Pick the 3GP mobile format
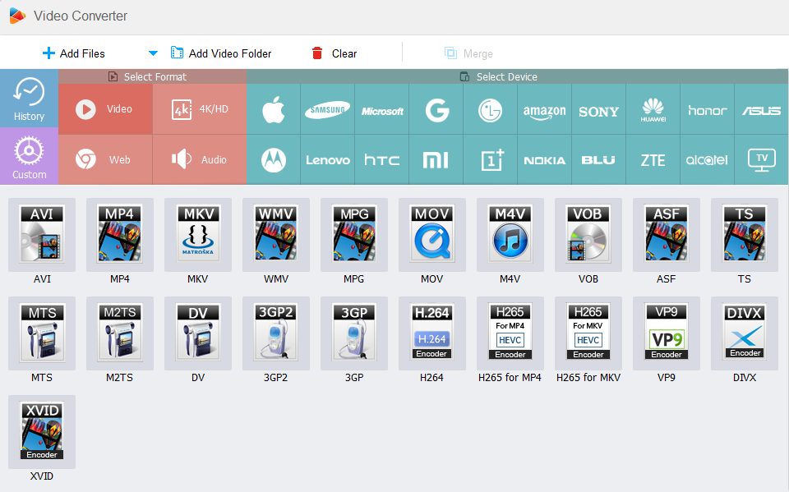The height and width of the screenshot is (492, 789). pos(353,333)
